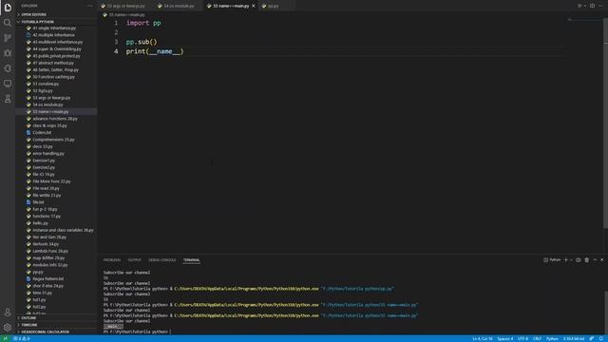Open Comprehensions 25.py file
Image resolution: width=608 pixels, height=342 pixels.
[56, 140]
